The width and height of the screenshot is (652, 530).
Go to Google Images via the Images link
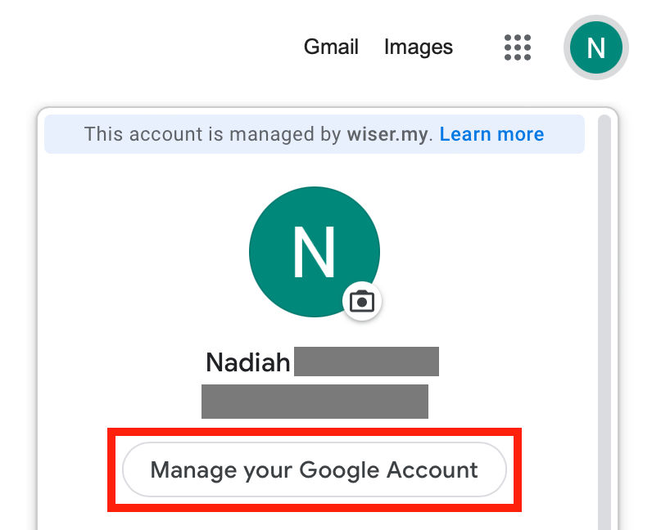[418, 47]
